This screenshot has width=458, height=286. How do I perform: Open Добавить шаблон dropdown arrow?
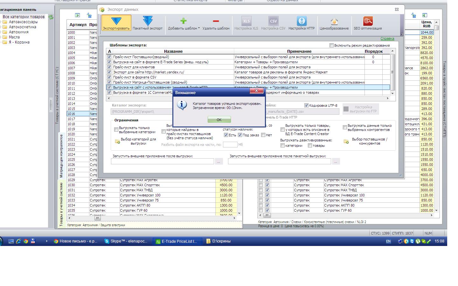tap(199, 28)
